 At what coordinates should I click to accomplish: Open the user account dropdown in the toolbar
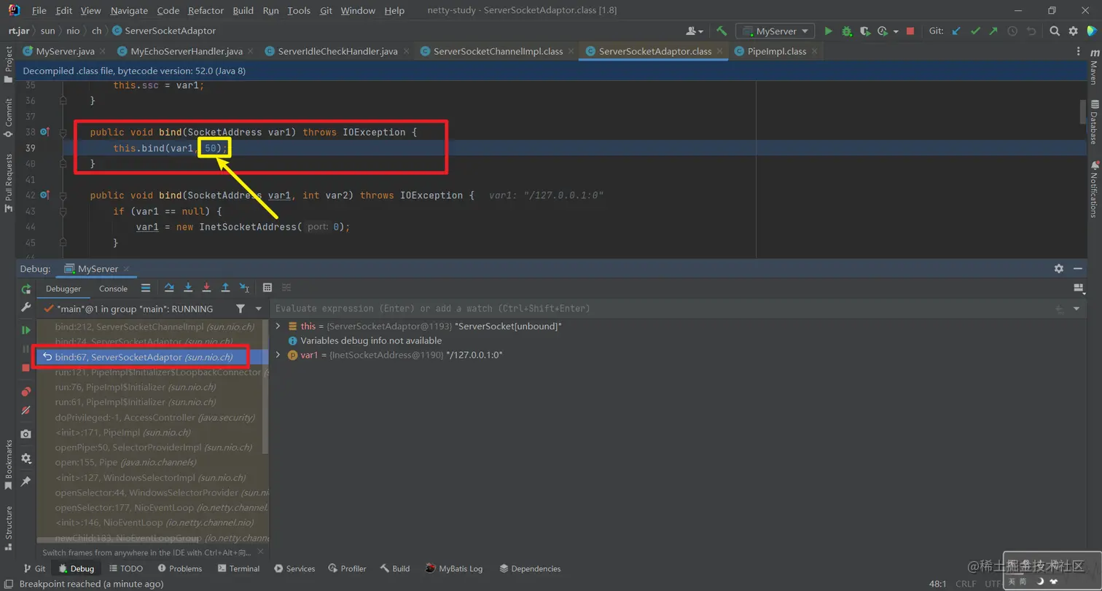[x=695, y=31]
